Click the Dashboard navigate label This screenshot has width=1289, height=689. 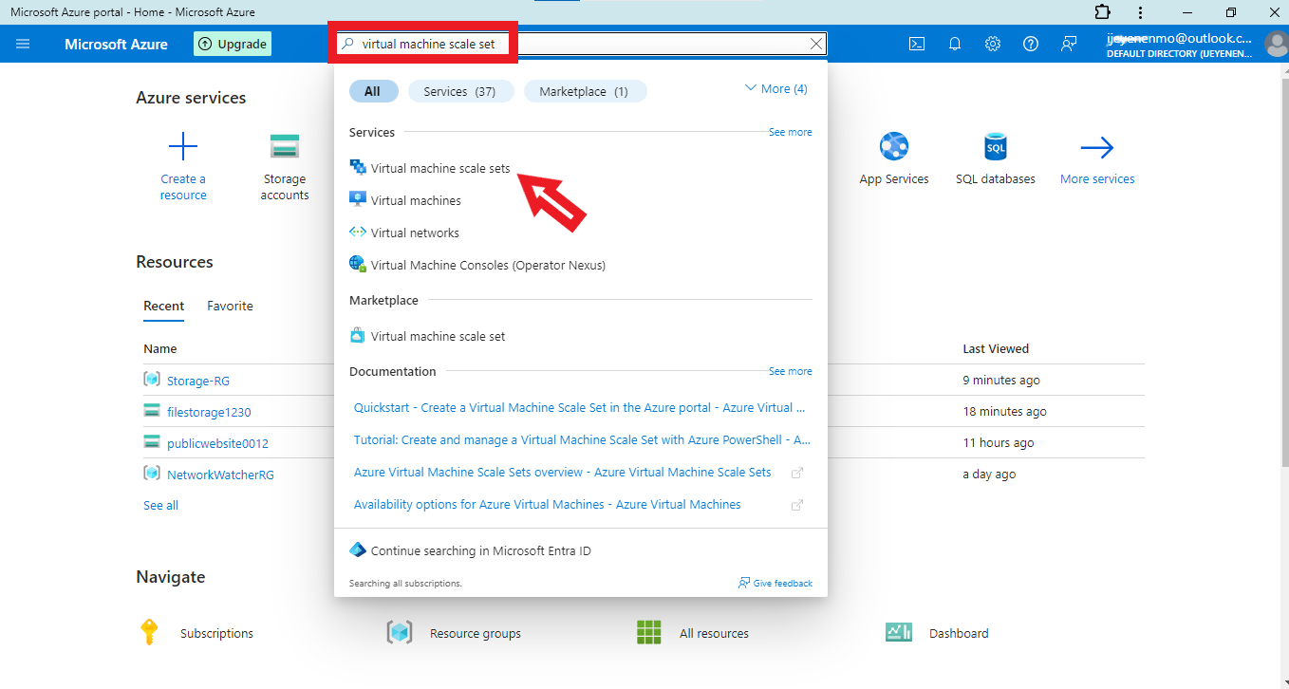click(959, 633)
